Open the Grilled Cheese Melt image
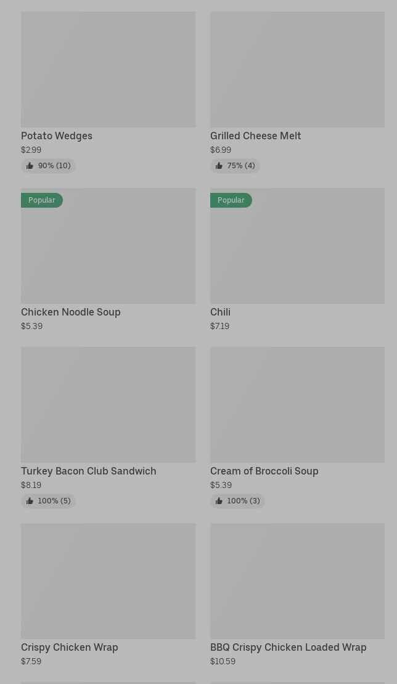Image resolution: width=397 pixels, height=684 pixels. coord(297,69)
